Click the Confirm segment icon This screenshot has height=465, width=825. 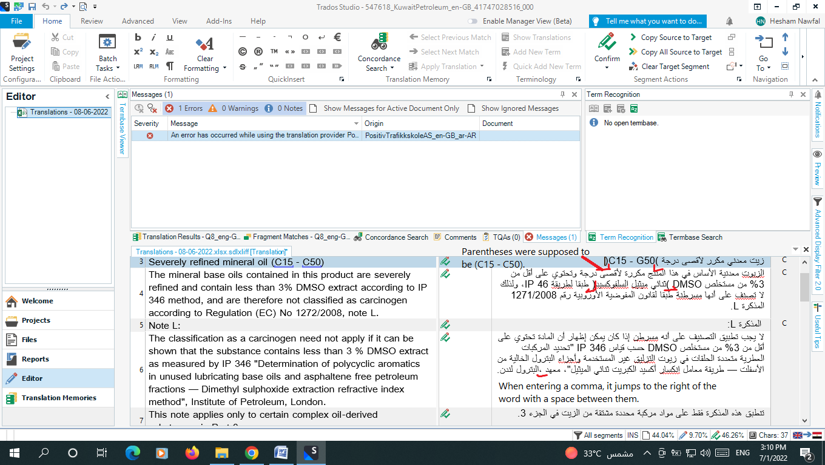click(x=607, y=42)
